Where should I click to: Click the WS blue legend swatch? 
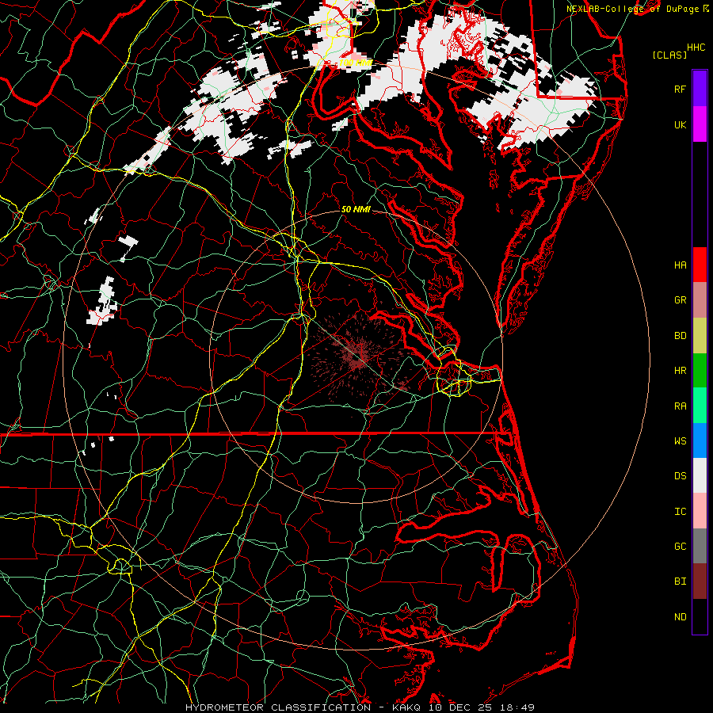tap(700, 440)
